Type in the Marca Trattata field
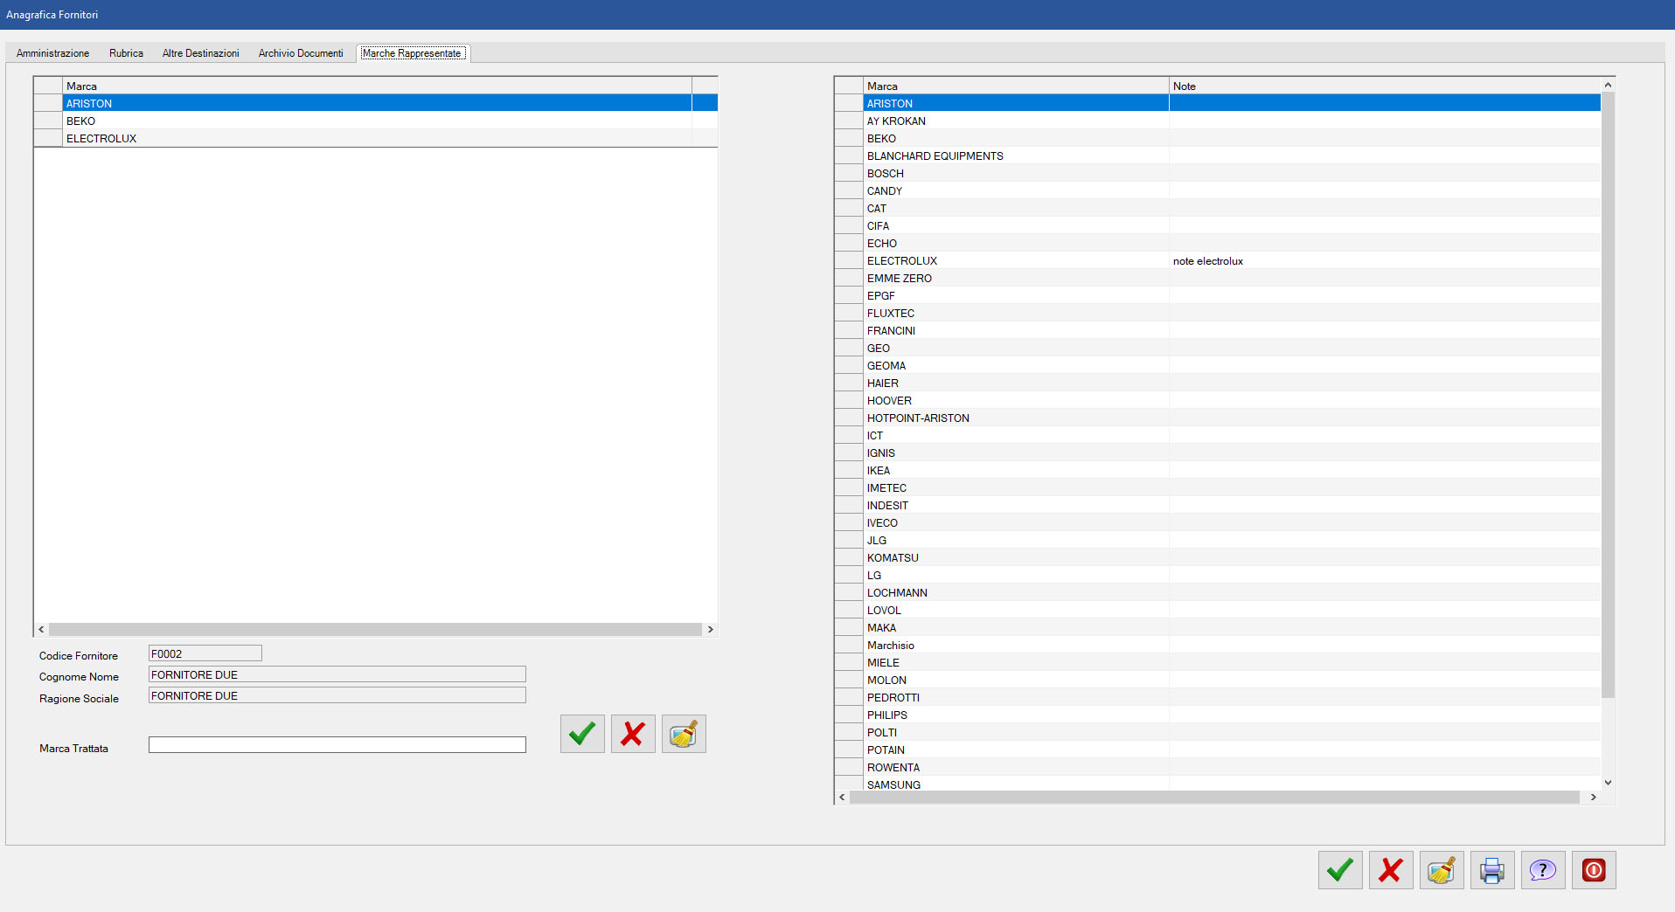1675x912 pixels. tap(337, 745)
